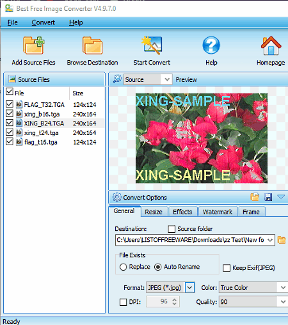Click the Size column header
Viewport: 288px width, 325px height.
pyautogui.click(x=77, y=93)
